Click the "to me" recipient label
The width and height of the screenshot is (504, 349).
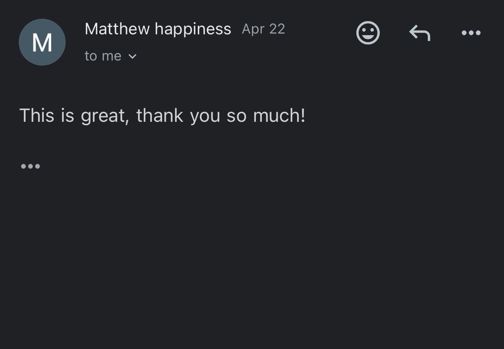103,56
